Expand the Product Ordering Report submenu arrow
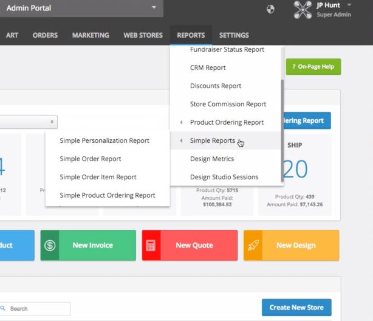The height and width of the screenshot is (321, 373). coord(181,122)
